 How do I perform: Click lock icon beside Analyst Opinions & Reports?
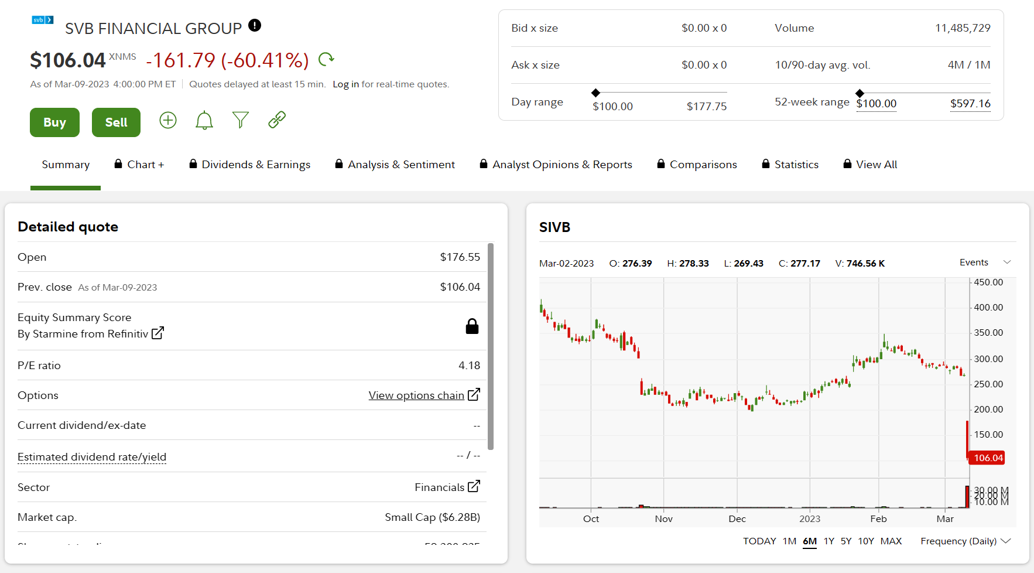click(484, 164)
